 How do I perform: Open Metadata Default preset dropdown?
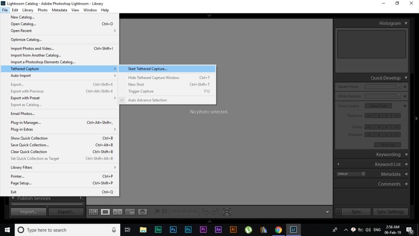pos(351,174)
